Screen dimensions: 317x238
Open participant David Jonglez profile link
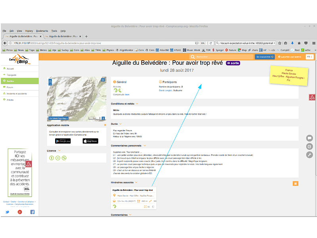165,90
